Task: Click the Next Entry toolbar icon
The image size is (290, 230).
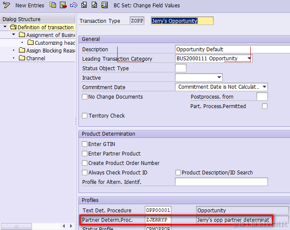Action: (x=94, y=5)
